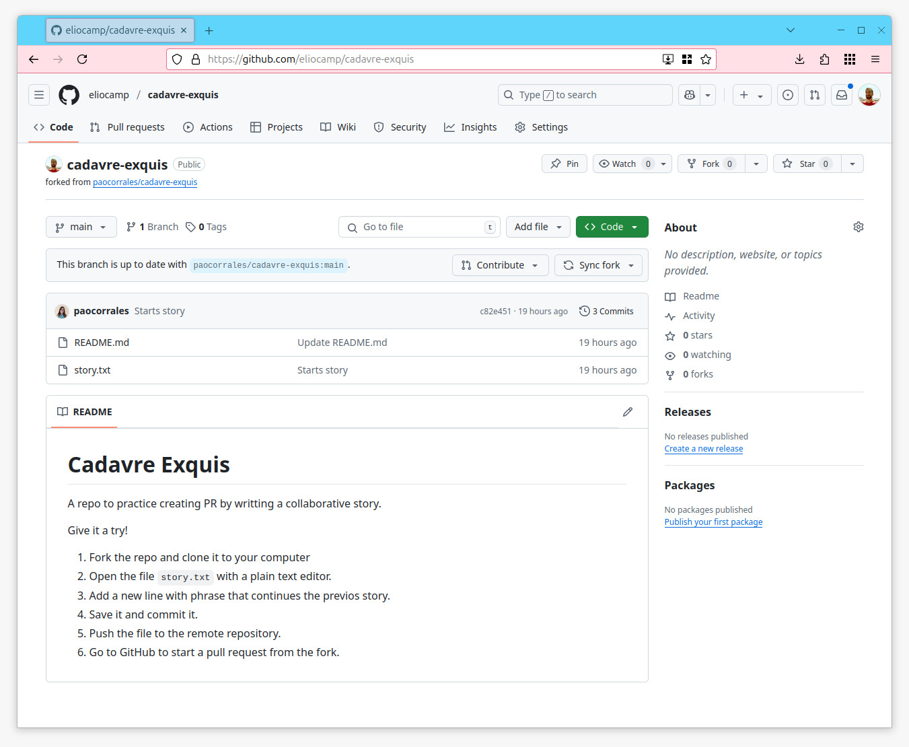This screenshot has width=909, height=747.
Task: Open upstream paocorrales/cadavre-exquis link
Action: pyautogui.click(x=145, y=182)
